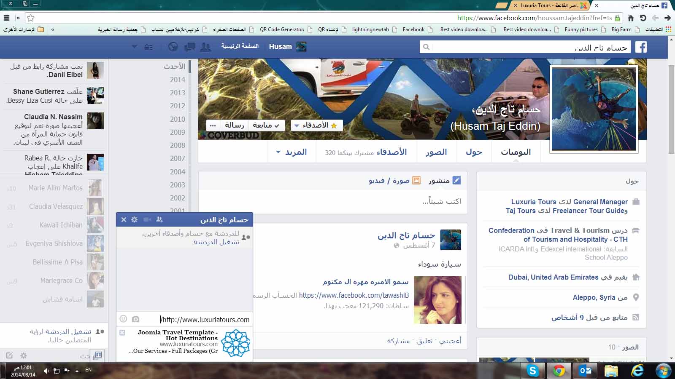Click the page vertical scrollbar thumb
The width and height of the screenshot is (675, 379).
pyautogui.click(x=671, y=109)
